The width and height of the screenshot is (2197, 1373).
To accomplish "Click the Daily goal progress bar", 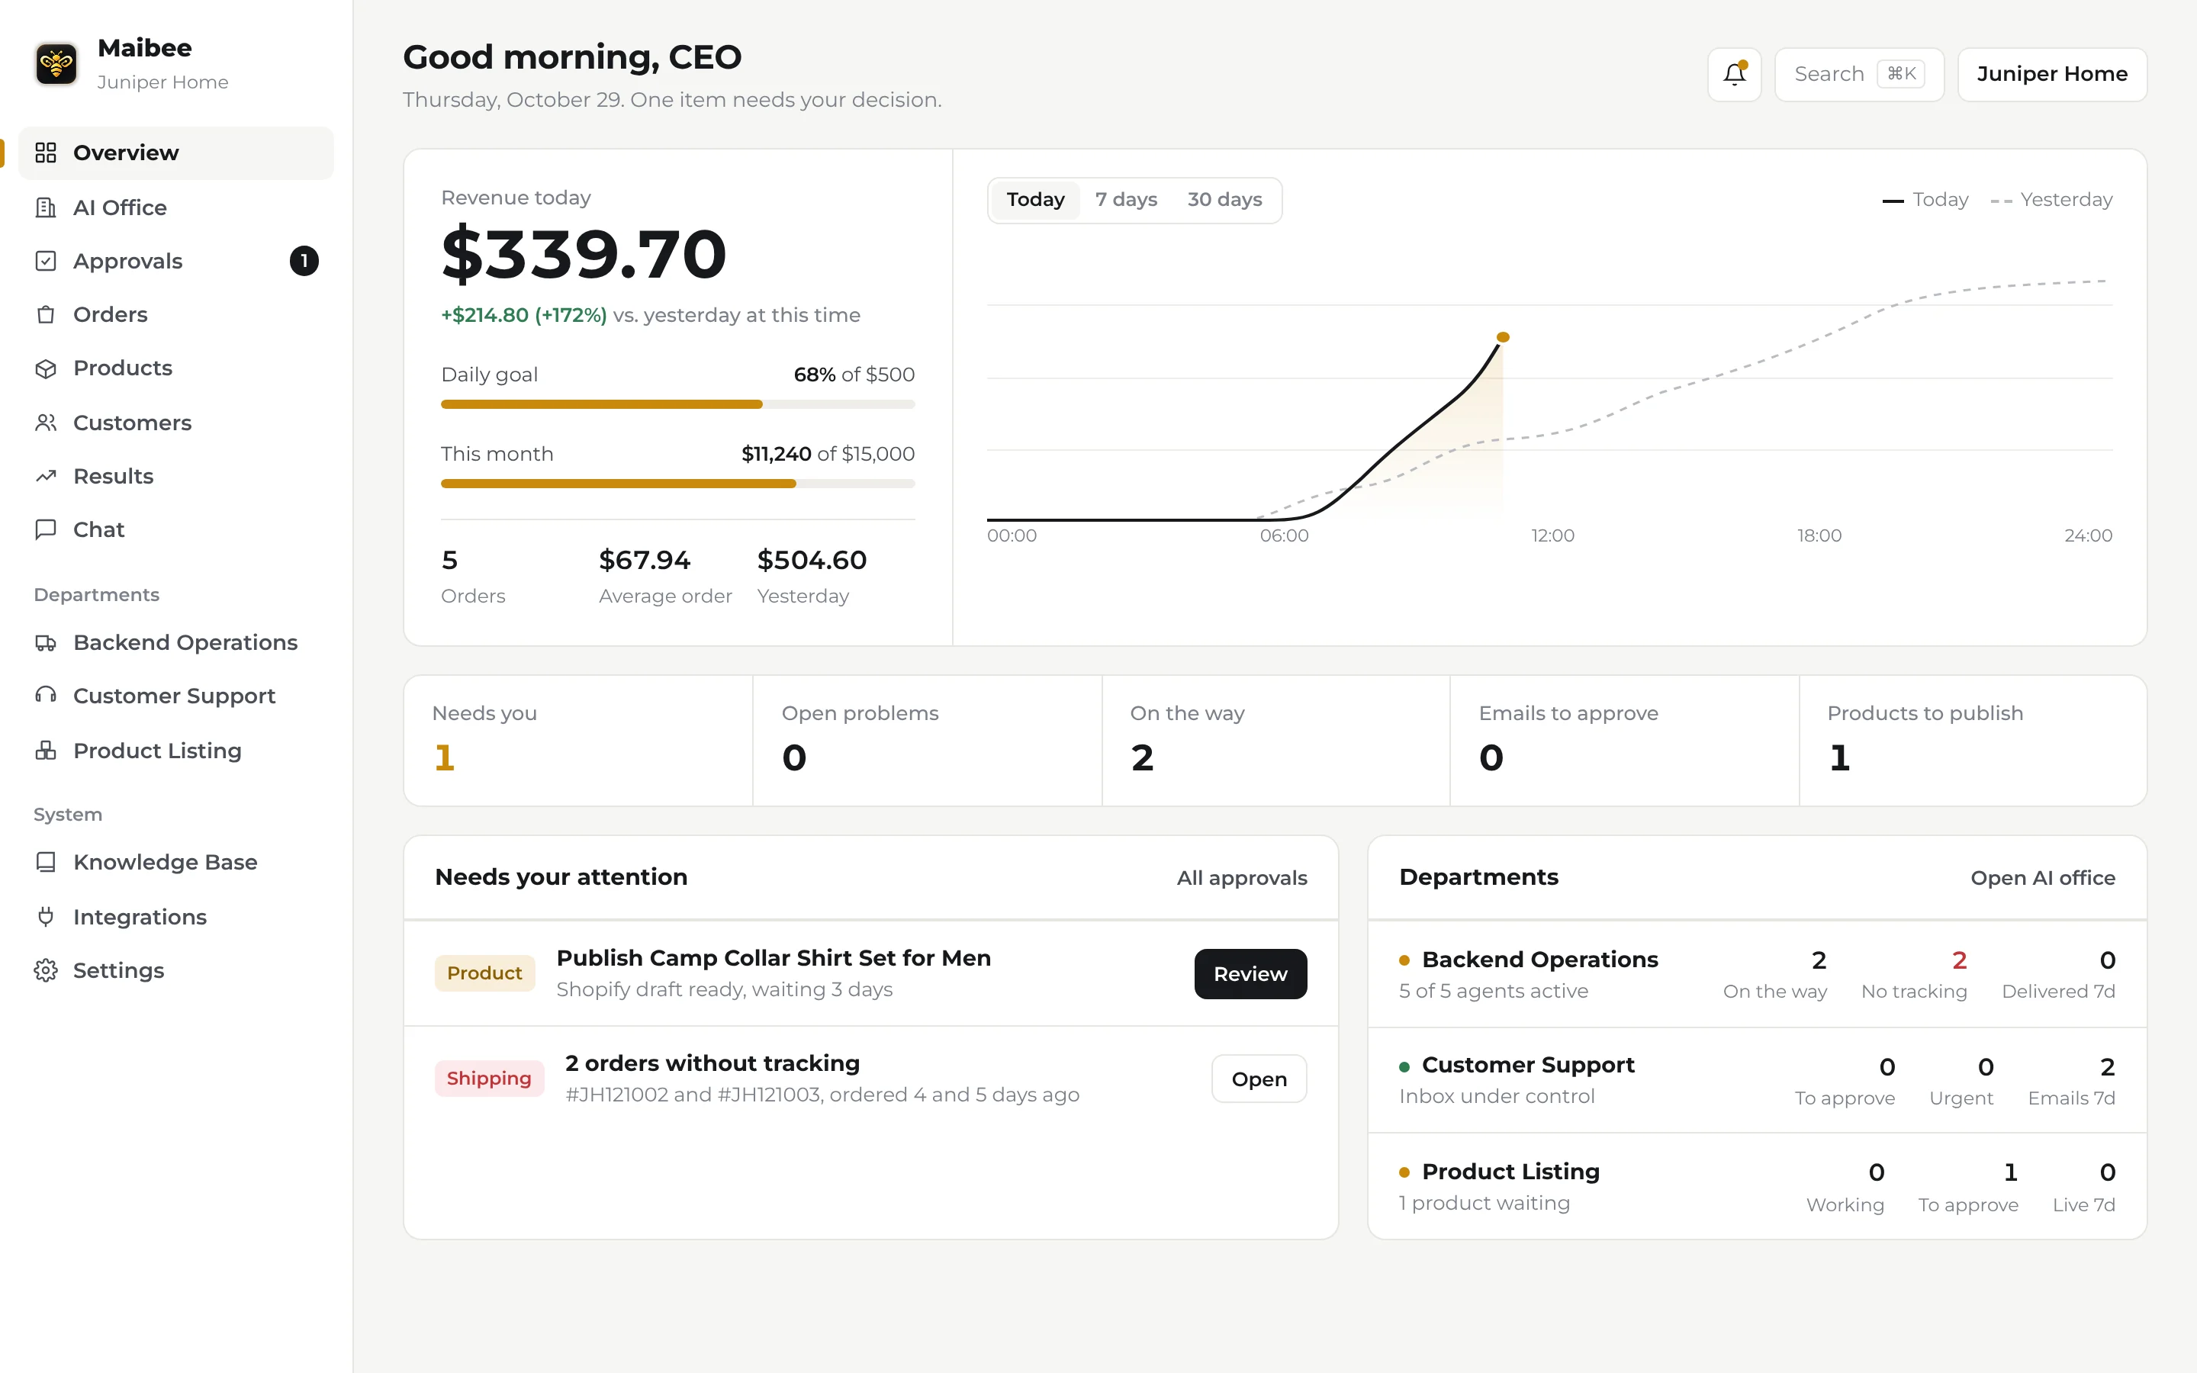I will point(677,404).
